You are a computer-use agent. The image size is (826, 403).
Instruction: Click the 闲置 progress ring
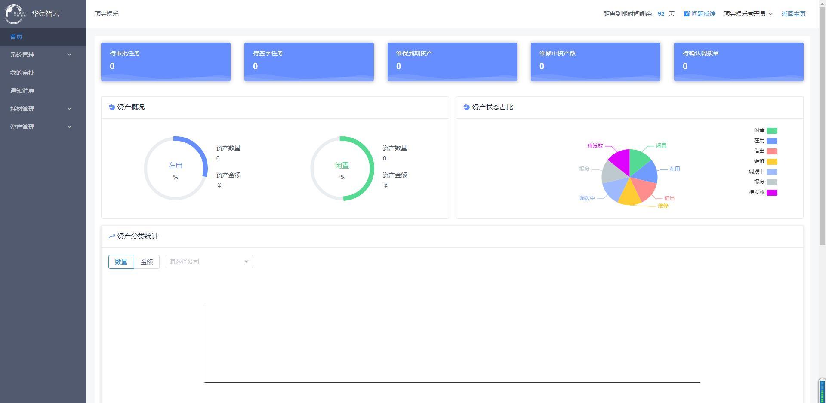tap(342, 168)
